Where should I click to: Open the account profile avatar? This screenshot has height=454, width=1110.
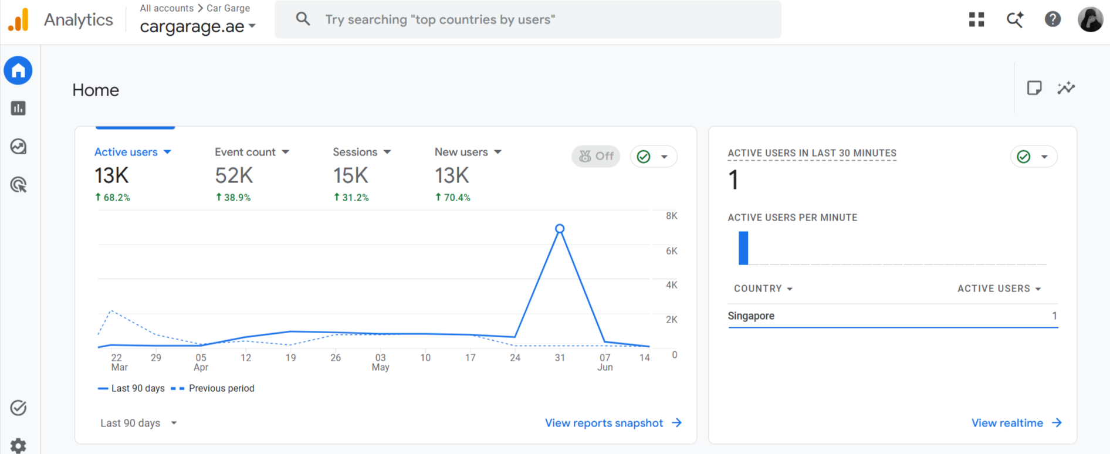[1090, 19]
